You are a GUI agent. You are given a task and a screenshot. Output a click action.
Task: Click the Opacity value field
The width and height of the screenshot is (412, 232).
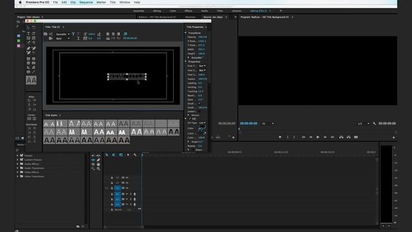point(202,37)
